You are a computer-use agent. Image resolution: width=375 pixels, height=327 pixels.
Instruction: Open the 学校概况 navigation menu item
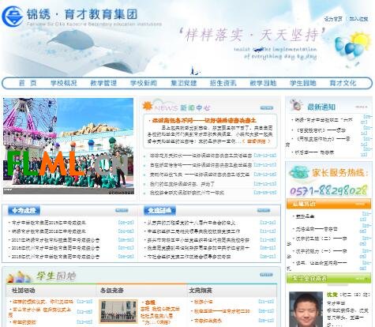[64, 83]
